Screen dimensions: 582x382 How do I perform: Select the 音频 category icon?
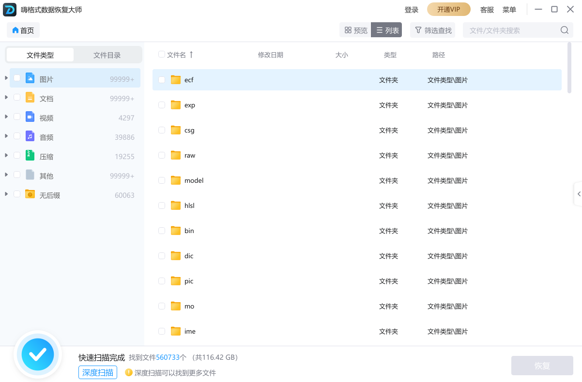coord(30,136)
